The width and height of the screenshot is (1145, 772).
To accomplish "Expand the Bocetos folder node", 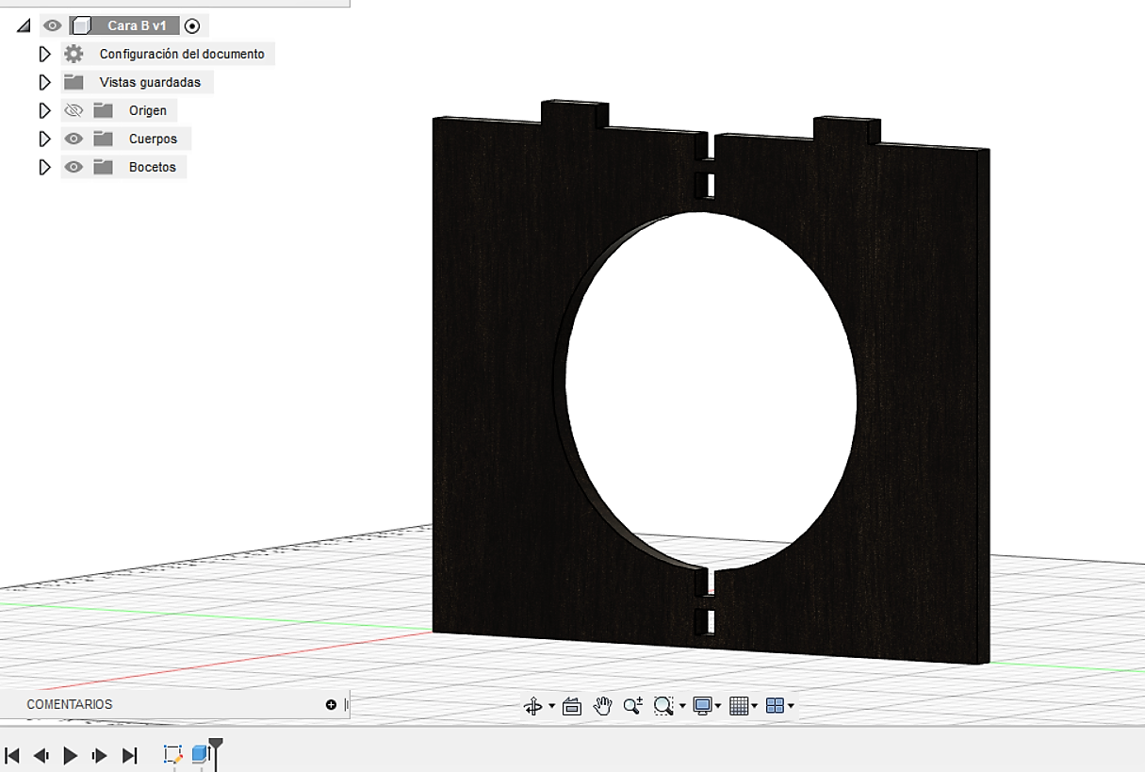I will coord(44,168).
